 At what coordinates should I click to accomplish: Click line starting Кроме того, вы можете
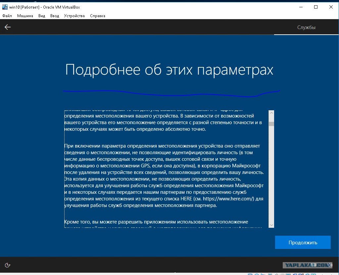[156, 222]
